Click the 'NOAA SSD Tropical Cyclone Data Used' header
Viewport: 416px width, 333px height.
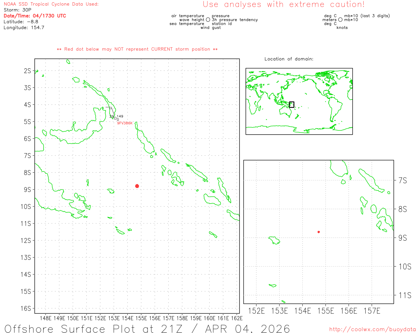coord(51,4)
